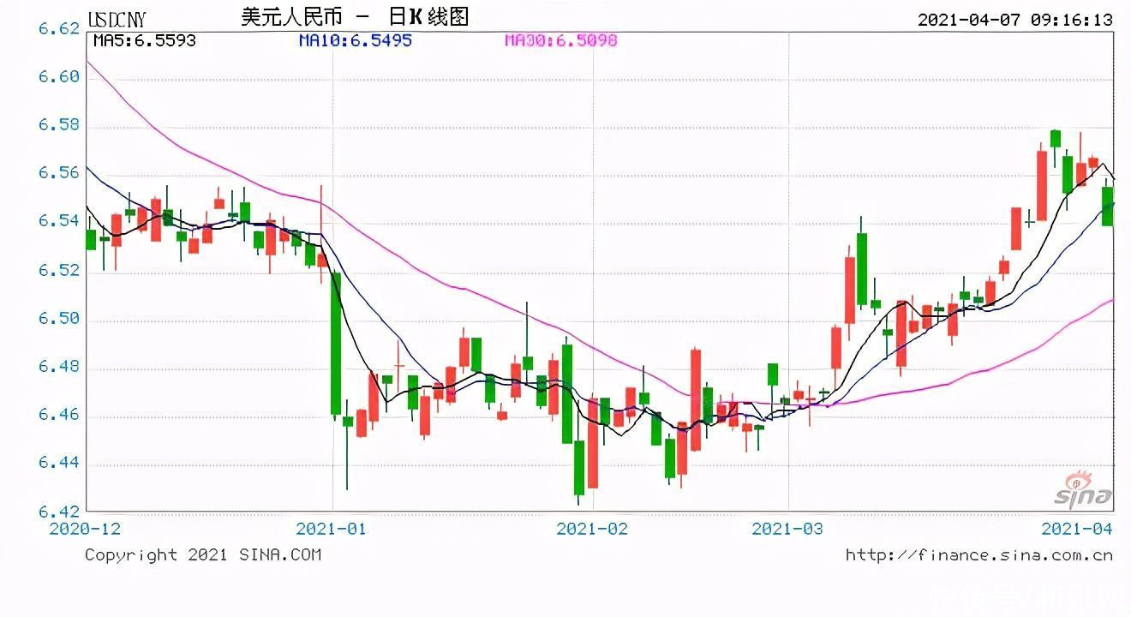
Task: Click the 2021-01 date axis label
Action: tap(330, 528)
